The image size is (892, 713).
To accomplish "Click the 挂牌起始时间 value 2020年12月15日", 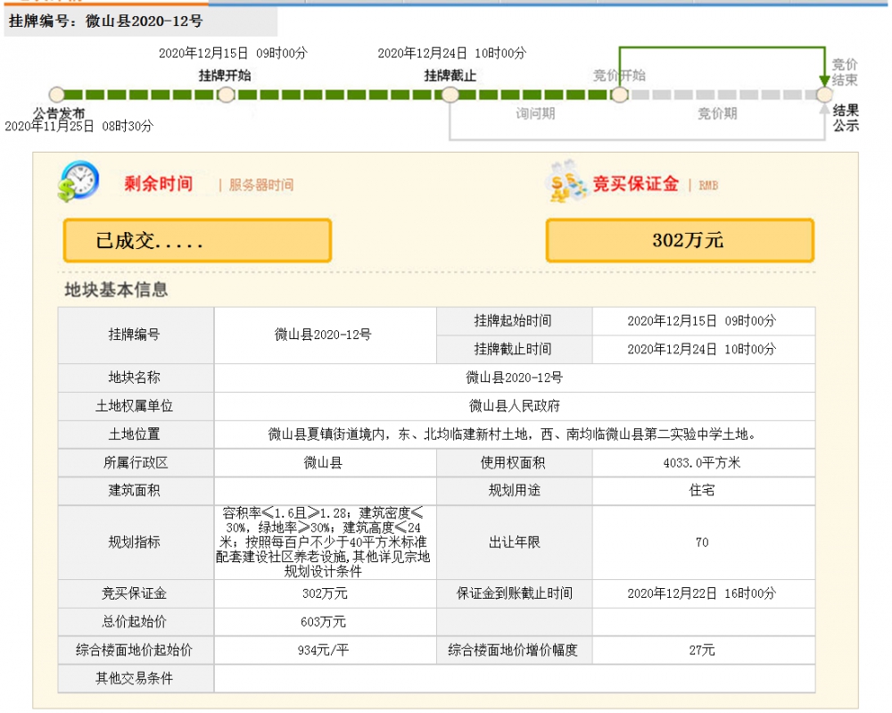I will [703, 321].
